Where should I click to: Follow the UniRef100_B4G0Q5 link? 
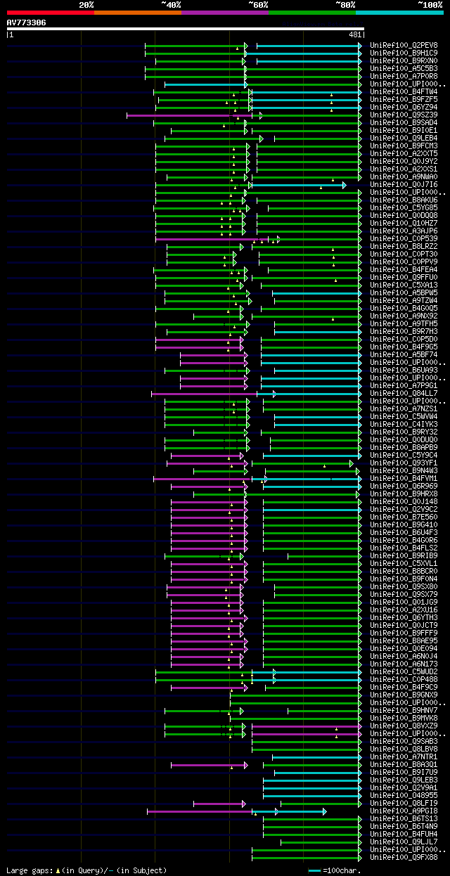[x=404, y=308]
